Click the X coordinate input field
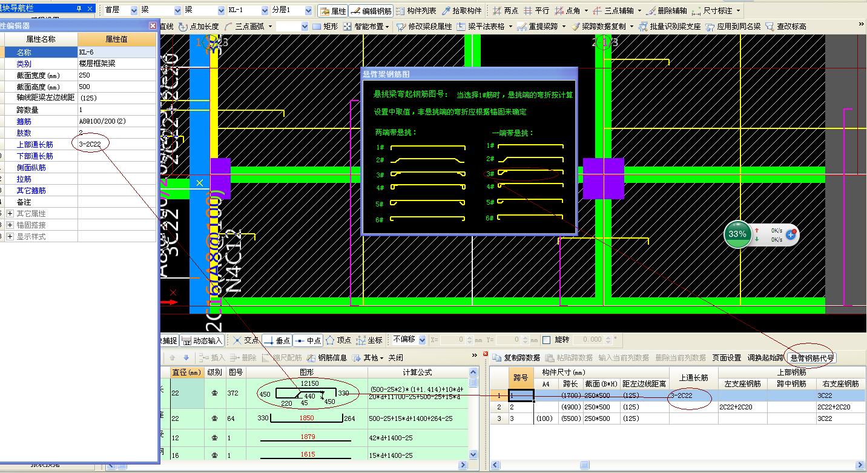The image size is (867, 473). point(452,340)
